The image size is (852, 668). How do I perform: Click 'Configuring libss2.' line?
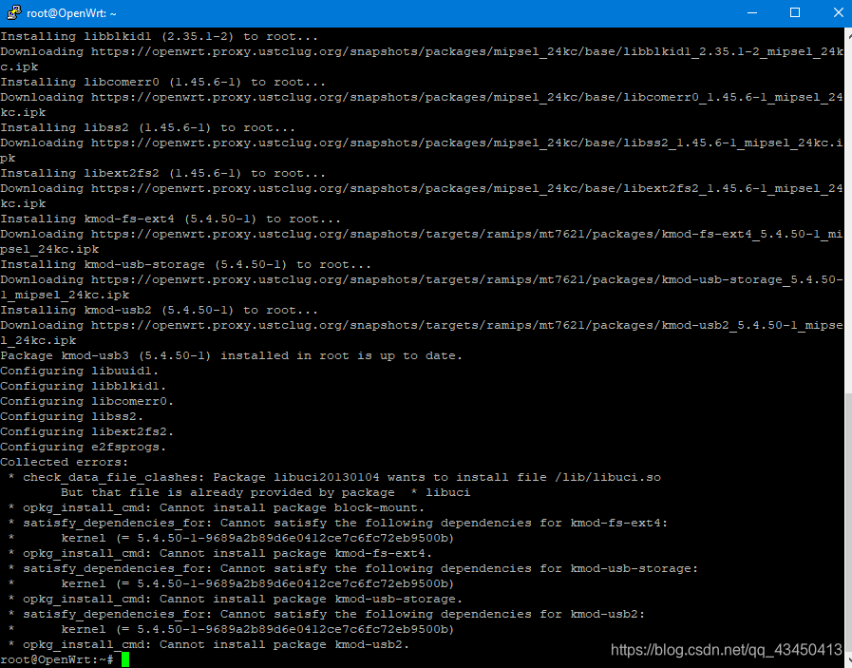(x=72, y=416)
